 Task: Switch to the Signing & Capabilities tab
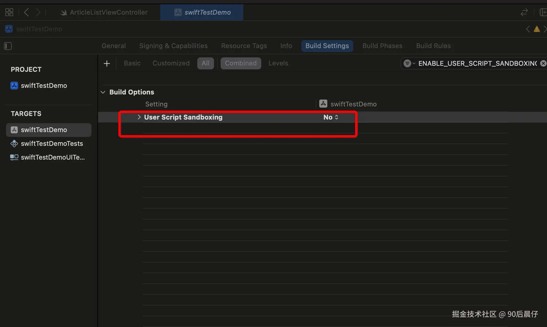[173, 46]
